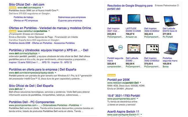View 'Portátil segunda mano' 225,00 € product image
Image resolution: width=188 pixels, height=117 pixels.
[115, 49]
